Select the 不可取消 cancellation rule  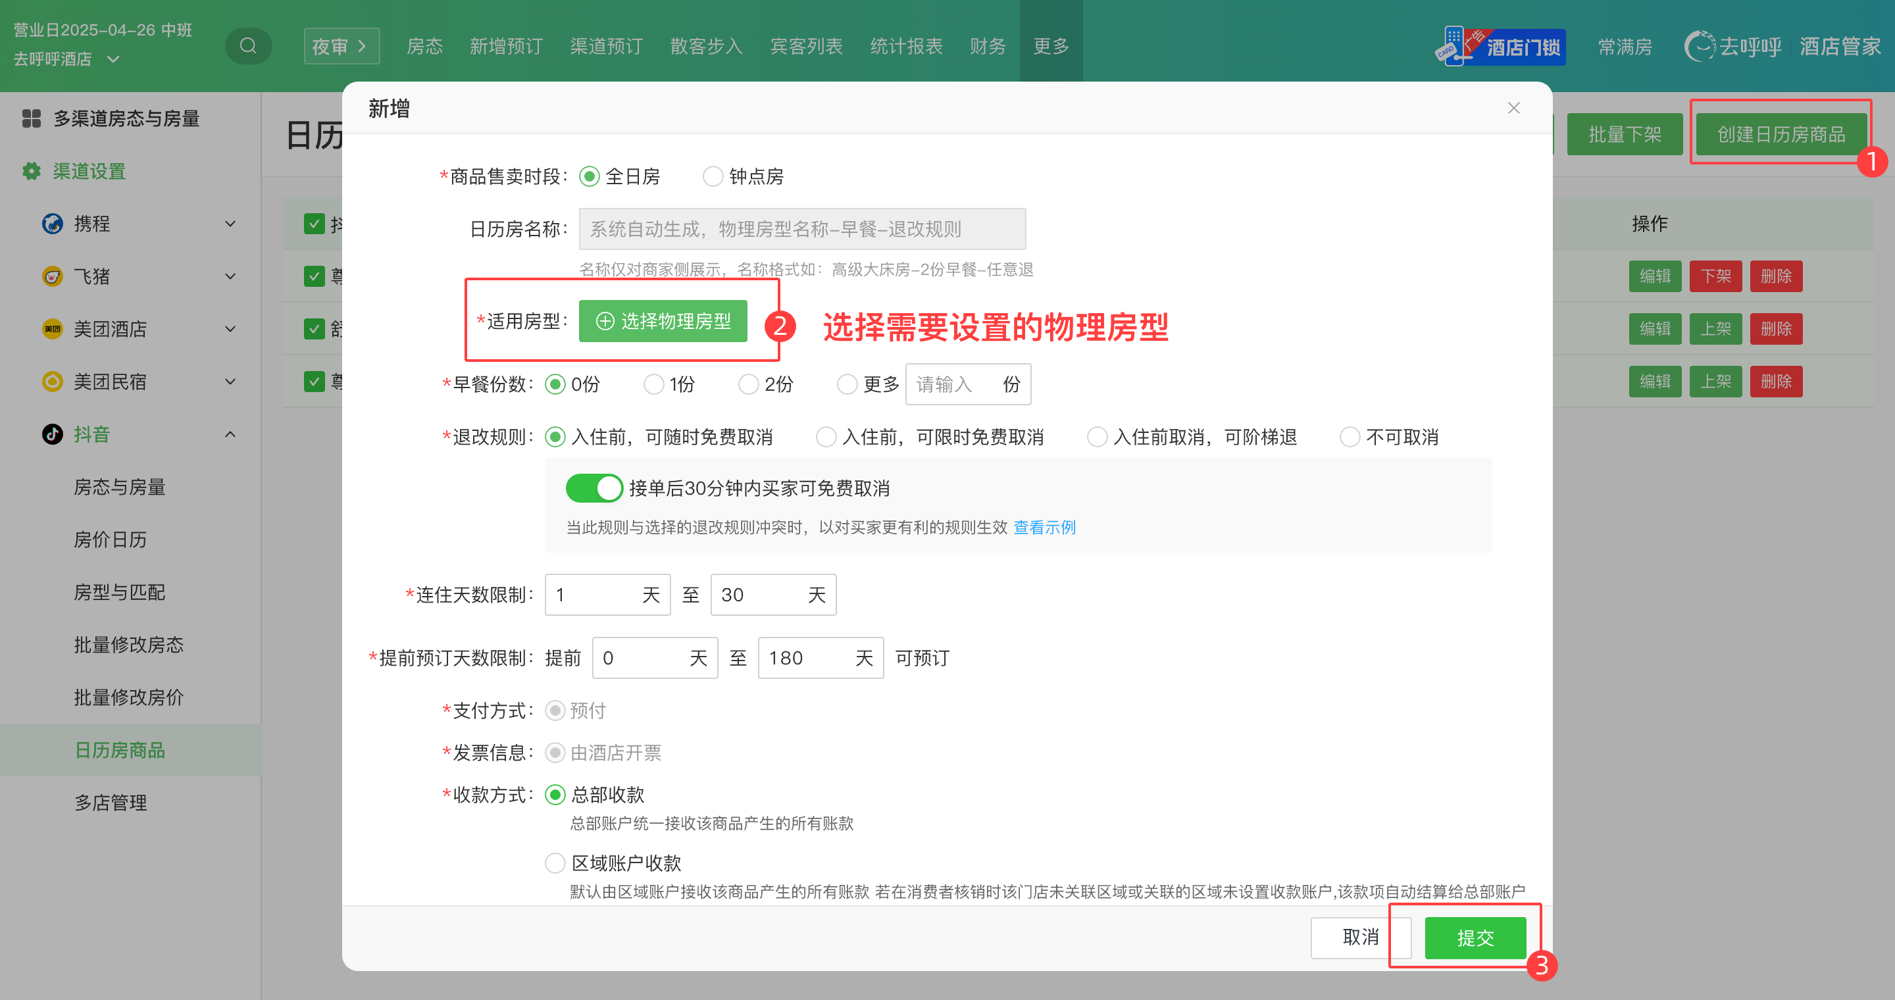pos(1349,438)
